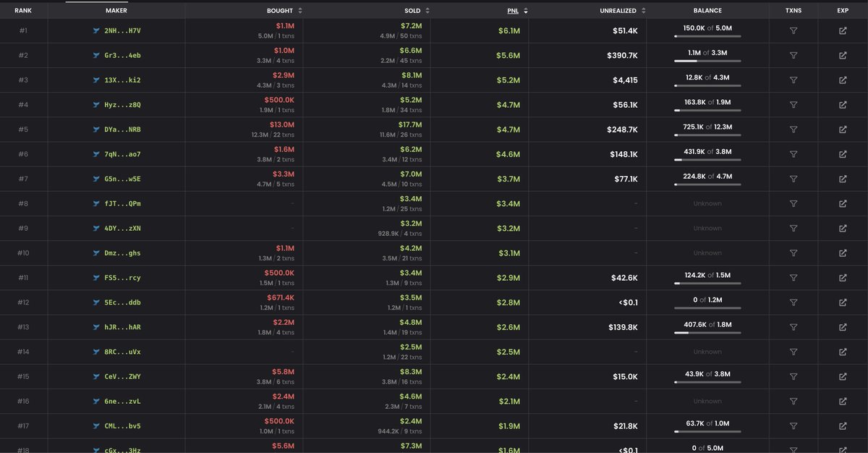Click unrealized value $390.7K
Viewport: 868px width, 453px height.
pos(622,56)
